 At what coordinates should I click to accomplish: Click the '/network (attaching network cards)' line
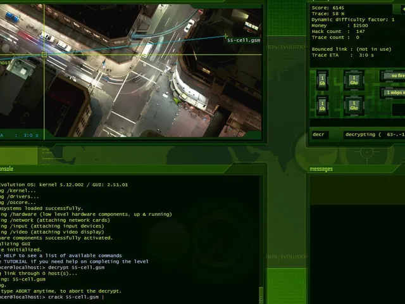tap(55, 220)
